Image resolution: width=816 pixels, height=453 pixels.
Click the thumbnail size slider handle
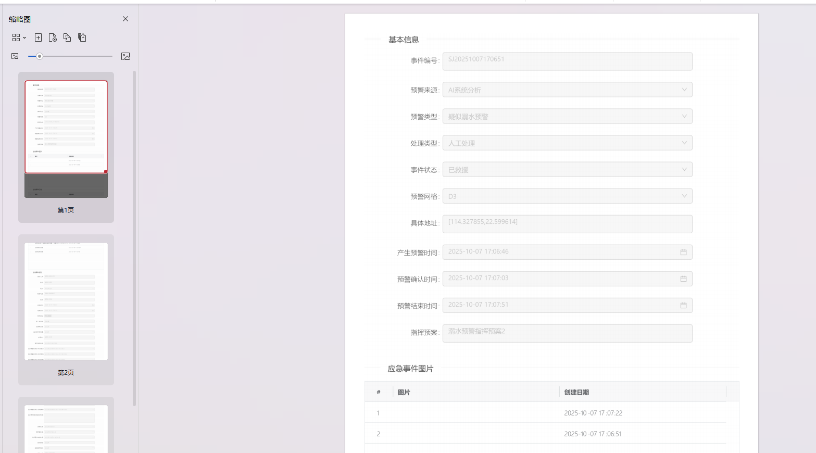(39, 56)
